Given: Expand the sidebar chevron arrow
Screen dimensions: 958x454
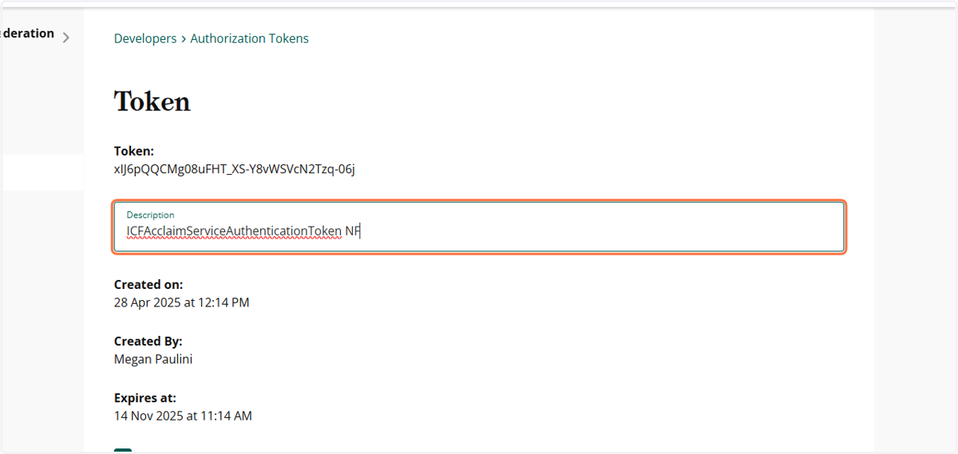Looking at the screenshot, I should coord(66,37).
